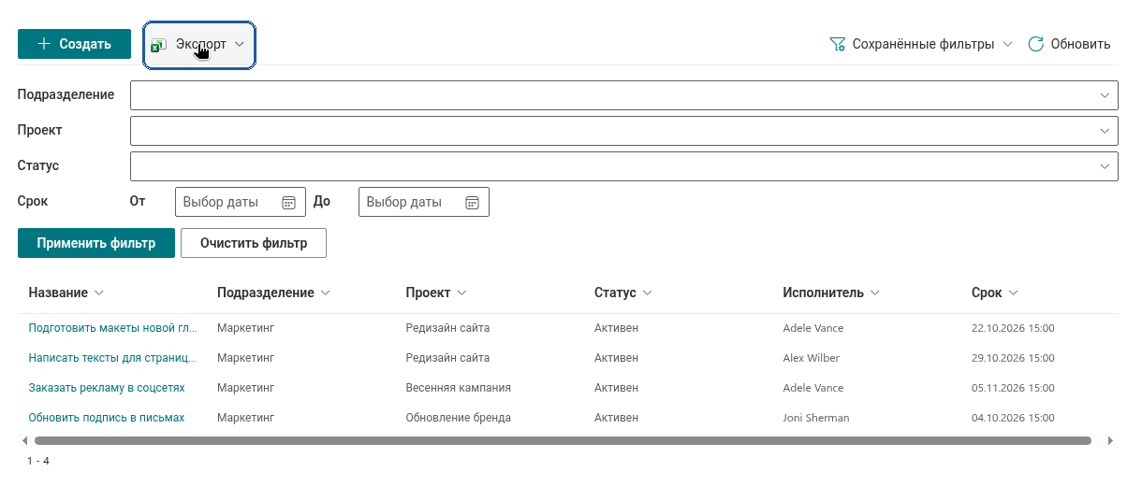The width and height of the screenshot is (1142, 486).
Task: Click the Обновить label
Action: 1080,44
